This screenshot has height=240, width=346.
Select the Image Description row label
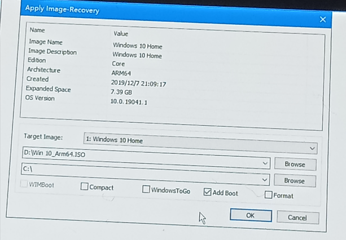pyautogui.click(x=52, y=52)
